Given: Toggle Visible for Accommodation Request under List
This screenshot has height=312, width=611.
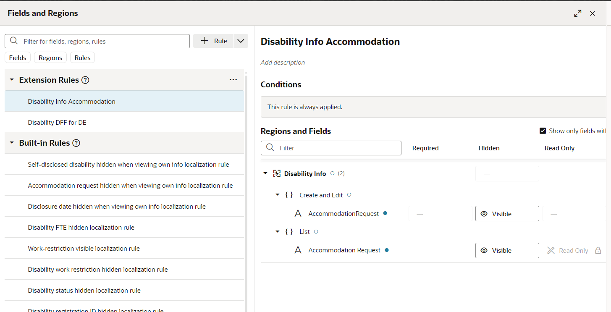Looking at the screenshot, I should click(507, 250).
